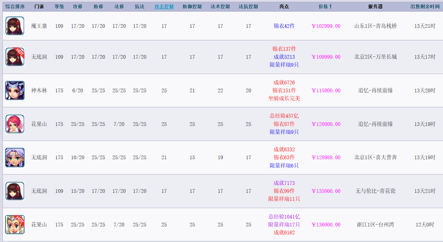Click the price ￥115000.00

[x=326, y=91]
